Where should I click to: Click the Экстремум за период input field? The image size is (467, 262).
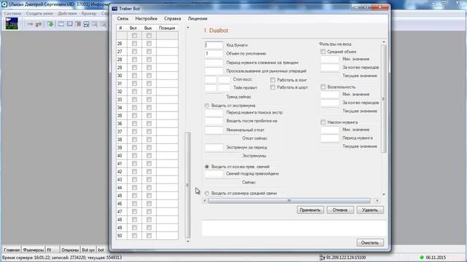[214, 147]
